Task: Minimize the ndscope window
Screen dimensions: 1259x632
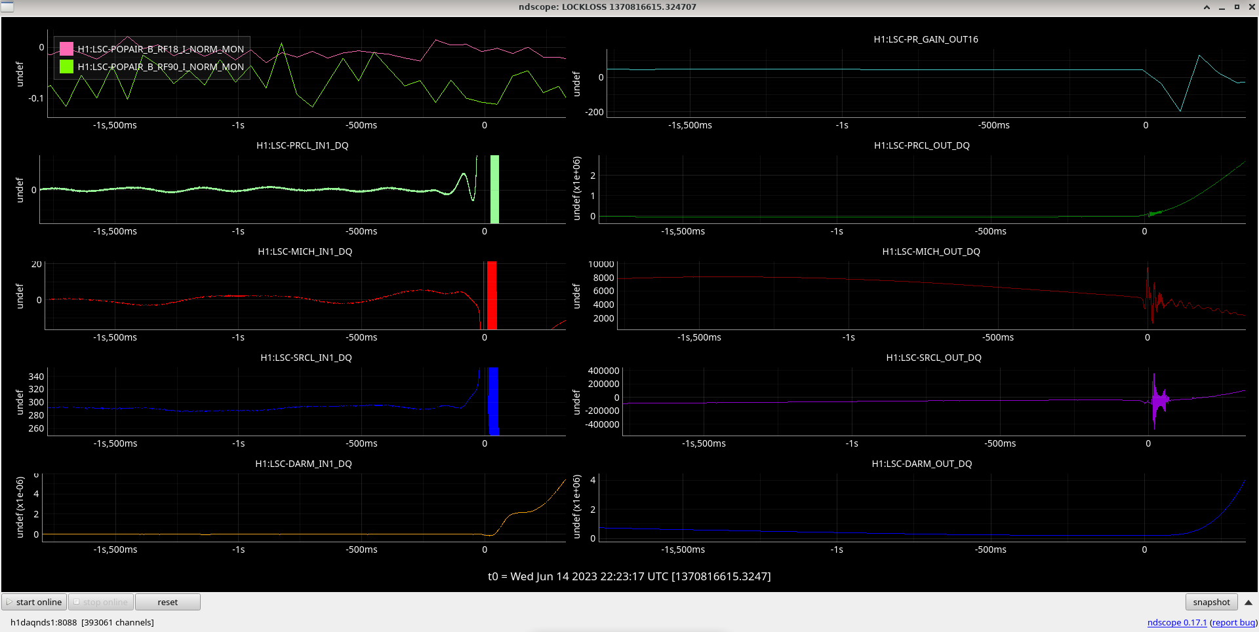Action: (x=1222, y=7)
